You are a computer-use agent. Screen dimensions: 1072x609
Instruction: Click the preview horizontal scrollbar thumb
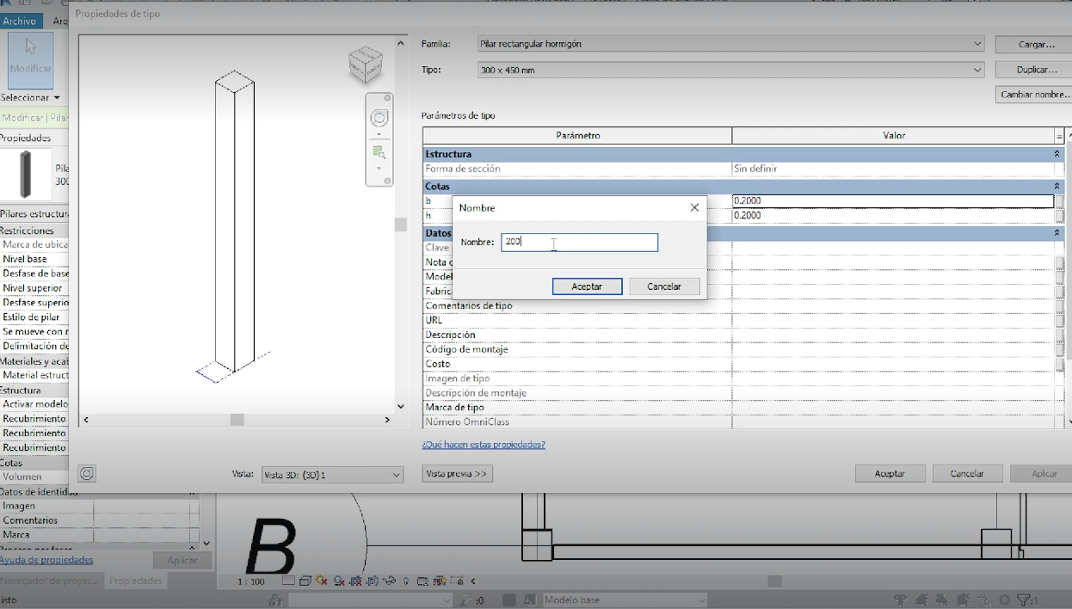[237, 420]
